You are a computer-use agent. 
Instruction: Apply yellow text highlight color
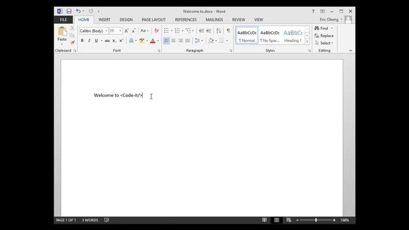[x=142, y=41]
